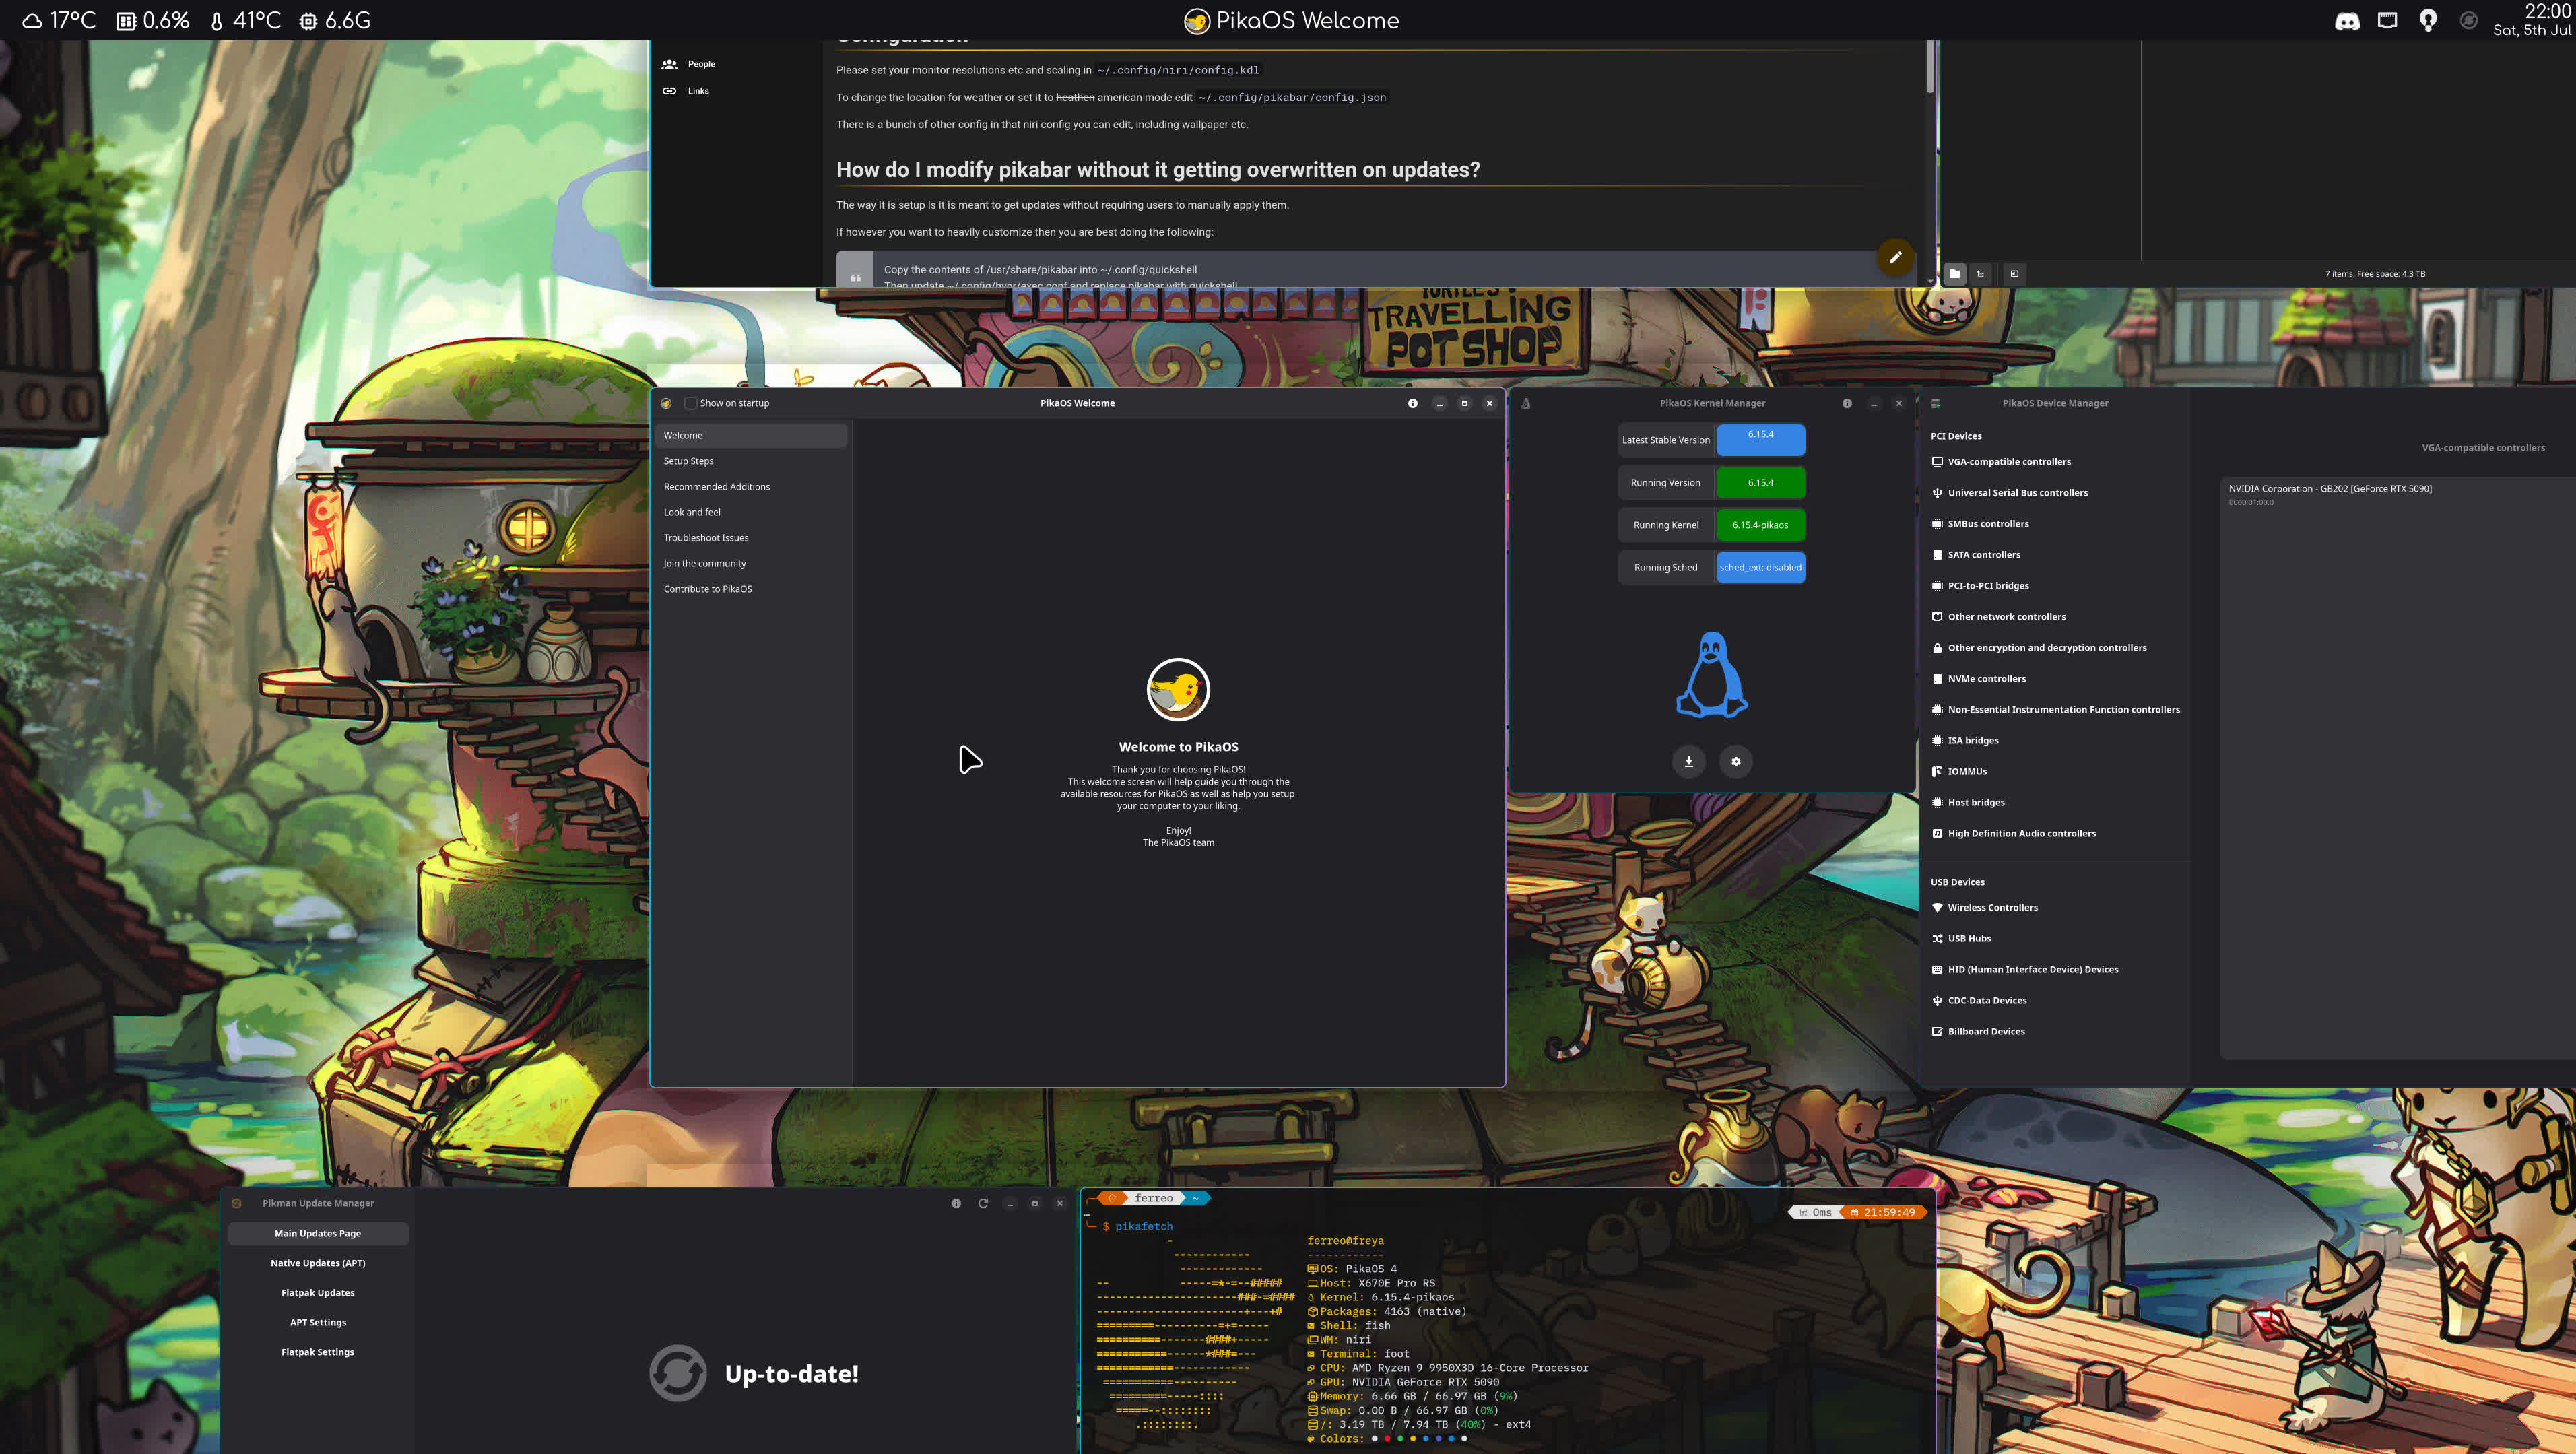Viewport: 2576px width, 1454px height.
Task: Select VGA-compatible controllers in Device Manager
Action: pos(2009,461)
